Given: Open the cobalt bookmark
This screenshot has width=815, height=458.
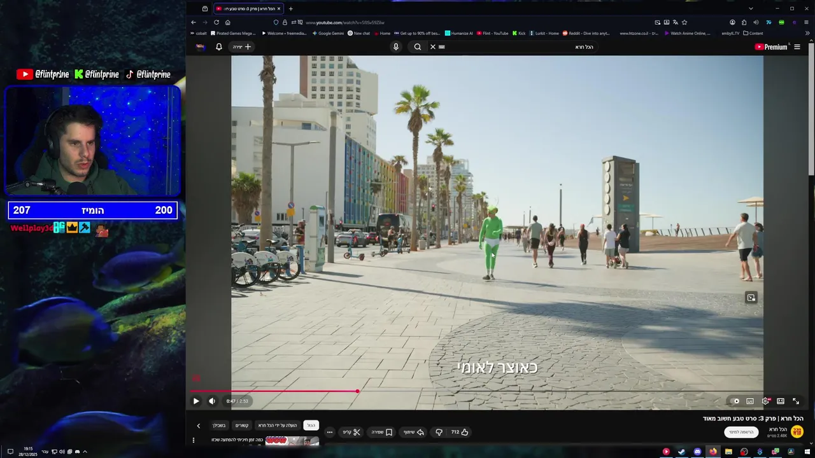Looking at the screenshot, I should [199, 33].
